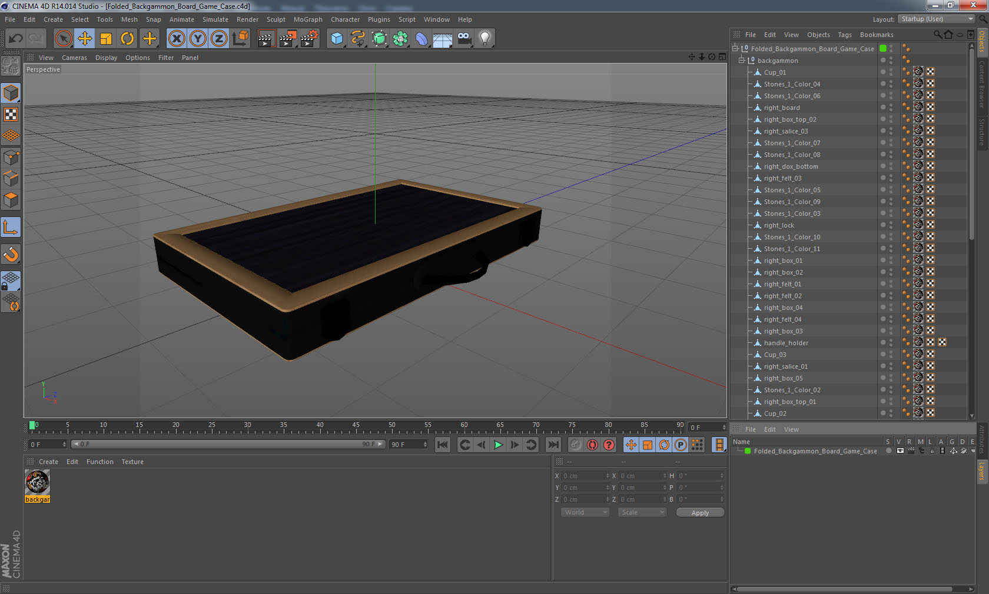Open the Sculpt menu
The image size is (989, 594).
click(x=276, y=19)
